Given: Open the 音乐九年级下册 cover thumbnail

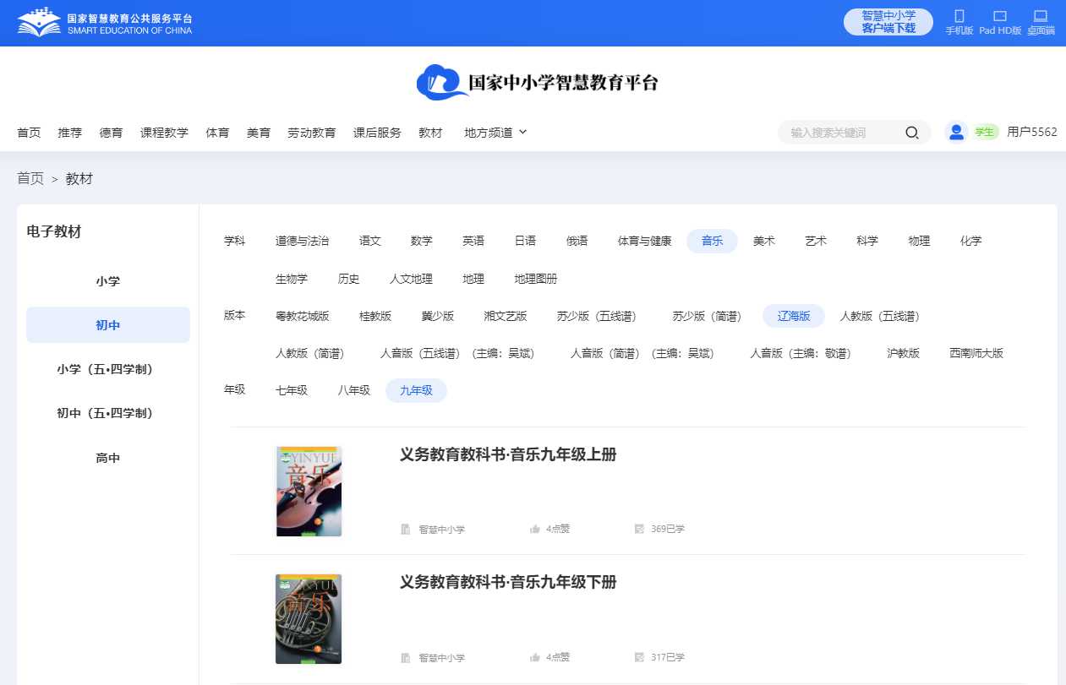Looking at the screenshot, I should tap(309, 619).
